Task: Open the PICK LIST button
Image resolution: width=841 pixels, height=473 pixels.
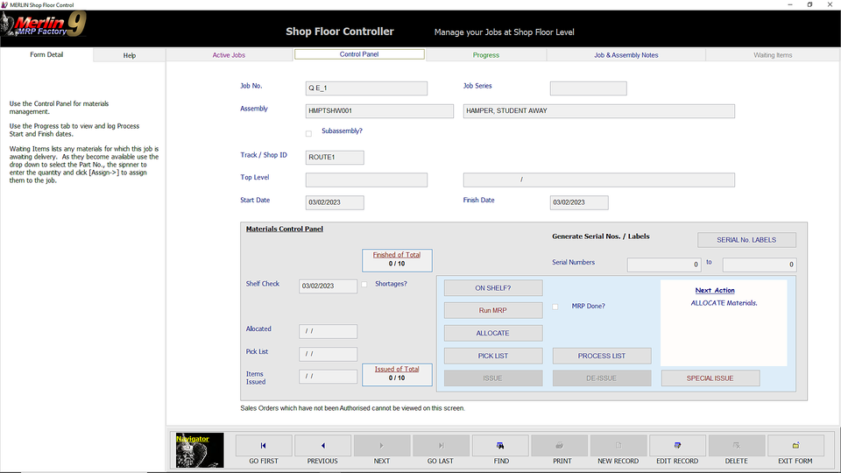Action: click(492, 357)
